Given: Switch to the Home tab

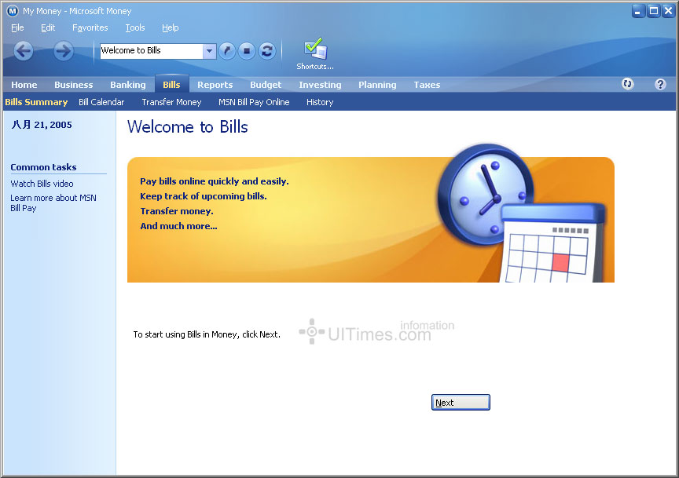Looking at the screenshot, I should 24,85.
